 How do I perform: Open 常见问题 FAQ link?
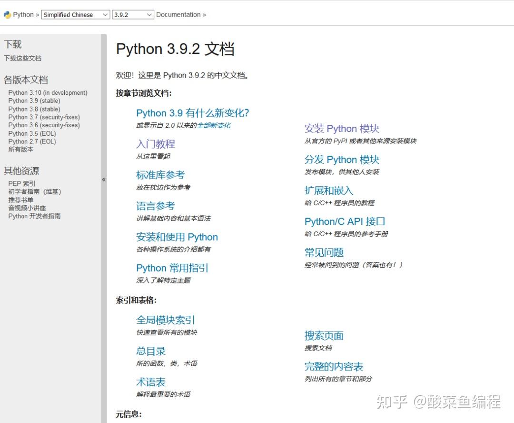[324, 252]
